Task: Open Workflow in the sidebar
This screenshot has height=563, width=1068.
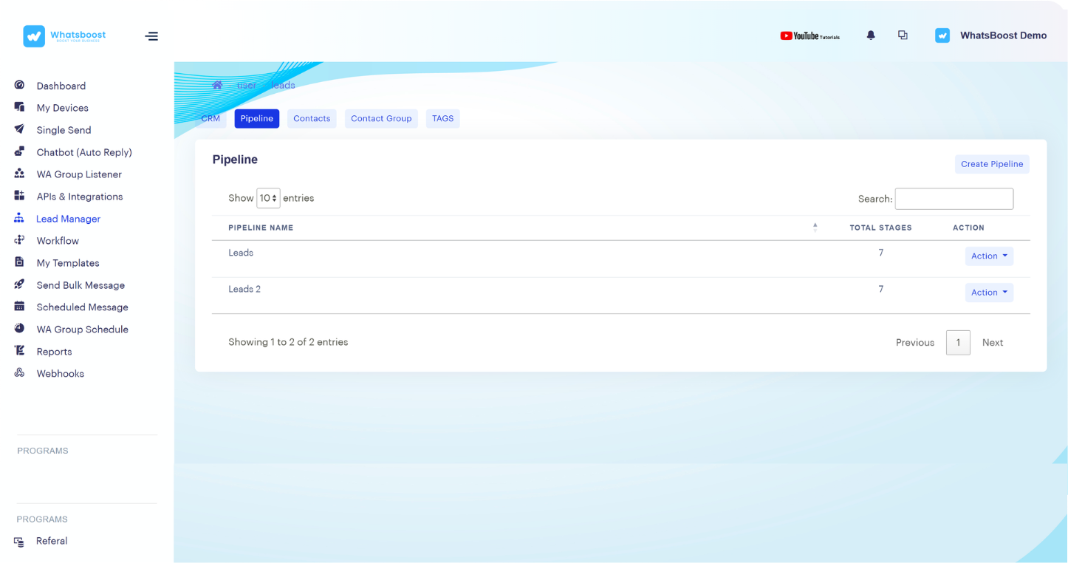Action: pos(58,241)
